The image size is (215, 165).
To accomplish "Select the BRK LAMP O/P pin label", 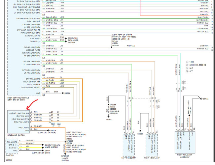I will point(34,21).
